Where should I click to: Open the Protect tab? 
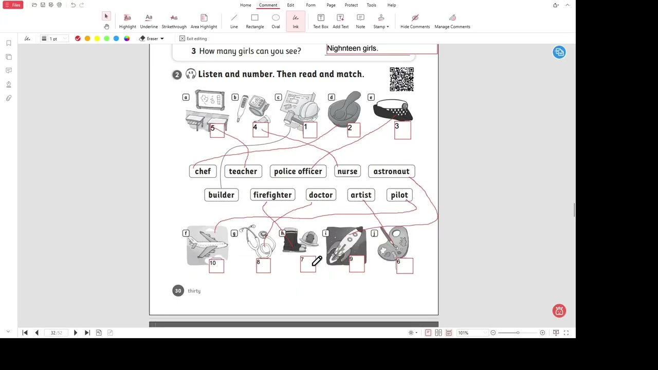351,5
